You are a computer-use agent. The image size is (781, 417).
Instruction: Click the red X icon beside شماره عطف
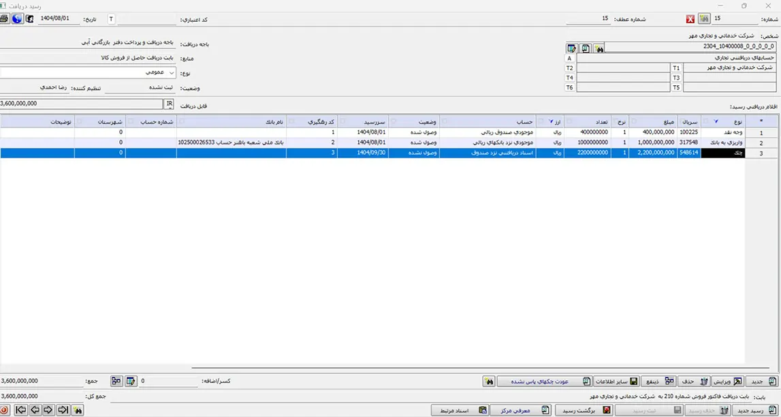[x=690, y=18]
